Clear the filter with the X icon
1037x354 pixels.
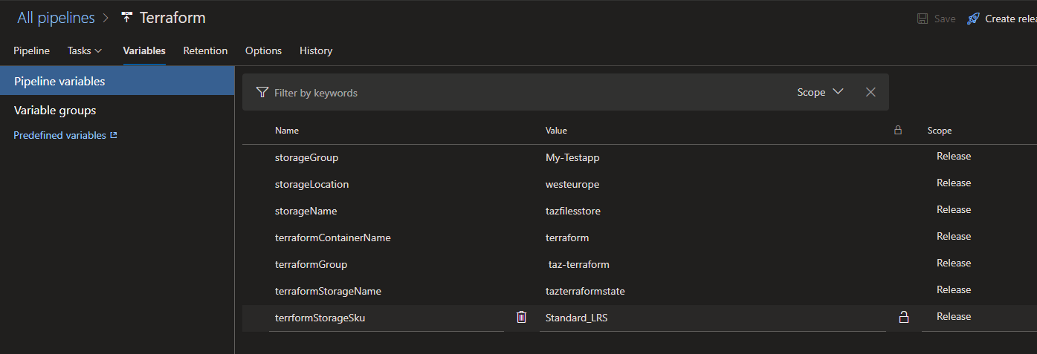[x=870, y=92]
